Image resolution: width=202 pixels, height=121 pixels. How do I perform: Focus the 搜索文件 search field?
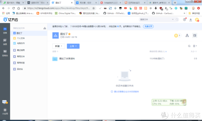pyautogui.click(x=156, y=19)
